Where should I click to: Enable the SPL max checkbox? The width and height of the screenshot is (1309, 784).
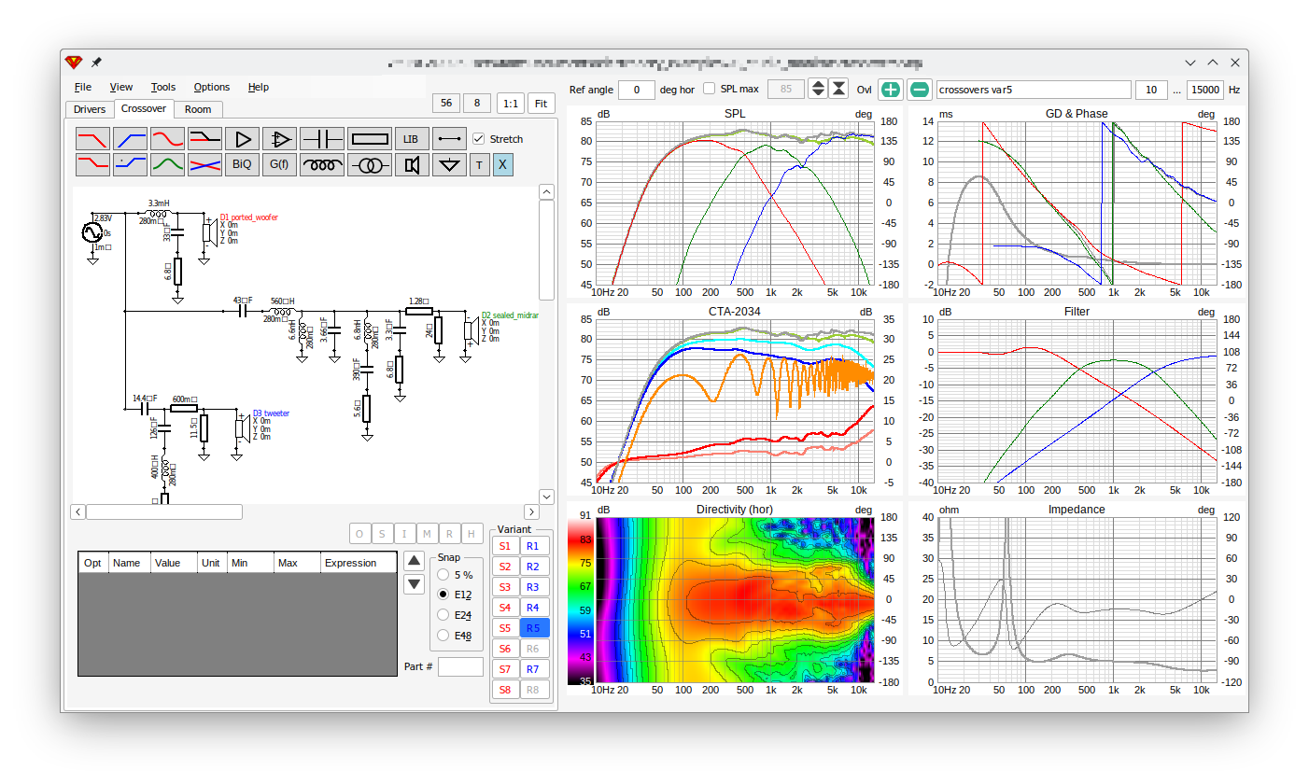pos(709,89)
